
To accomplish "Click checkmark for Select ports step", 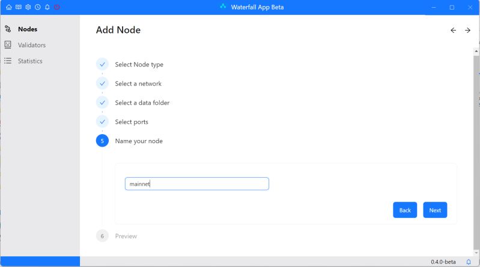I will point(102,122).
